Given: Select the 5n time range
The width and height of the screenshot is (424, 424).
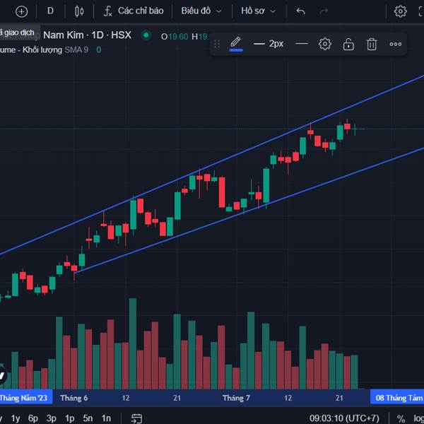Looking at the screenshot, I should click(88, 418).
